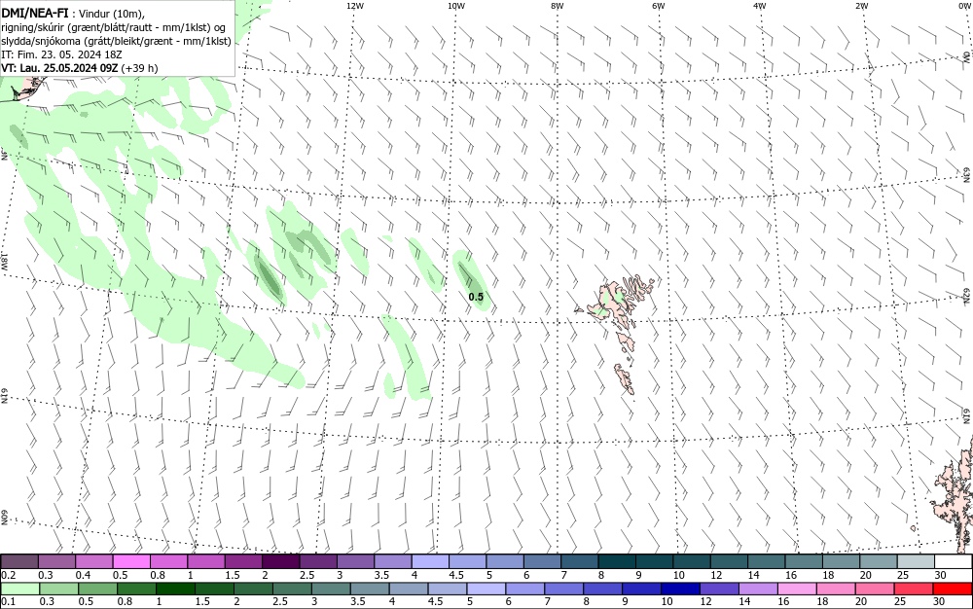Image resolution: width=973 pixels, height=609 pixels.
Task: Select the green 2 swatch in lower scale
Action: coord(253,589)
